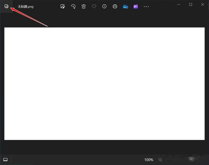Click the file name 无标题.png

(x=25, y=7)
